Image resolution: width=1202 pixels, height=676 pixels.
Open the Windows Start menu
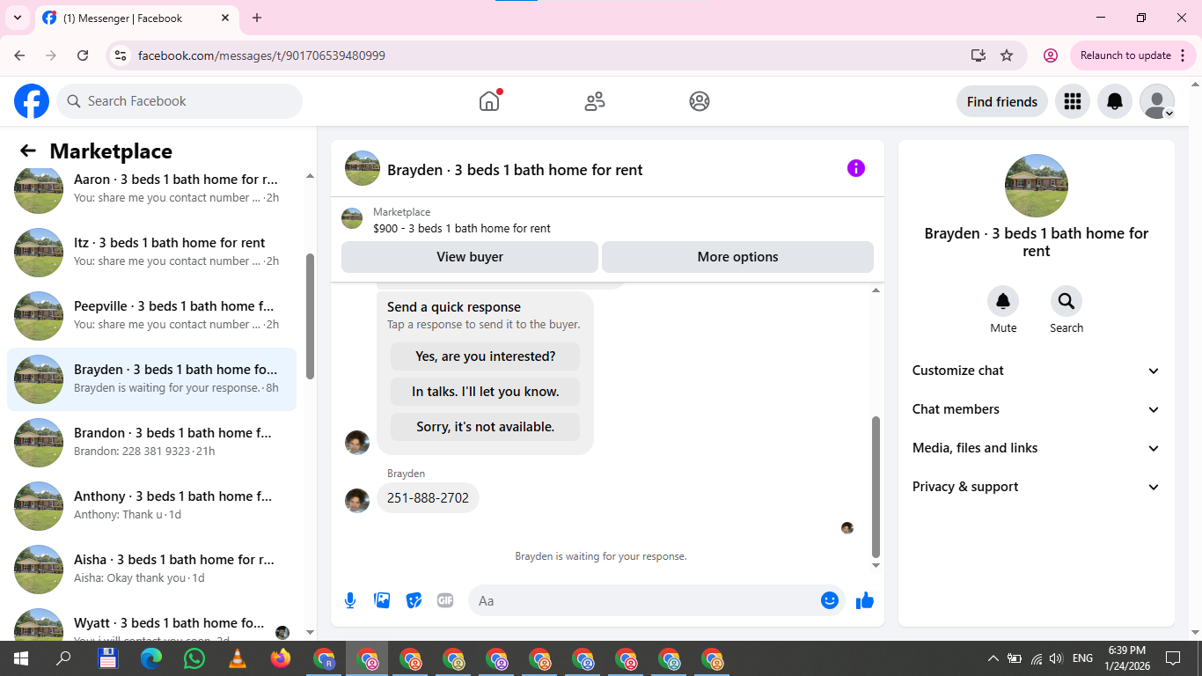click(x=21, y=658)
